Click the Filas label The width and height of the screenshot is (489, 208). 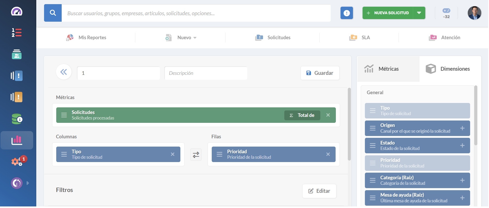pos(216,137)
